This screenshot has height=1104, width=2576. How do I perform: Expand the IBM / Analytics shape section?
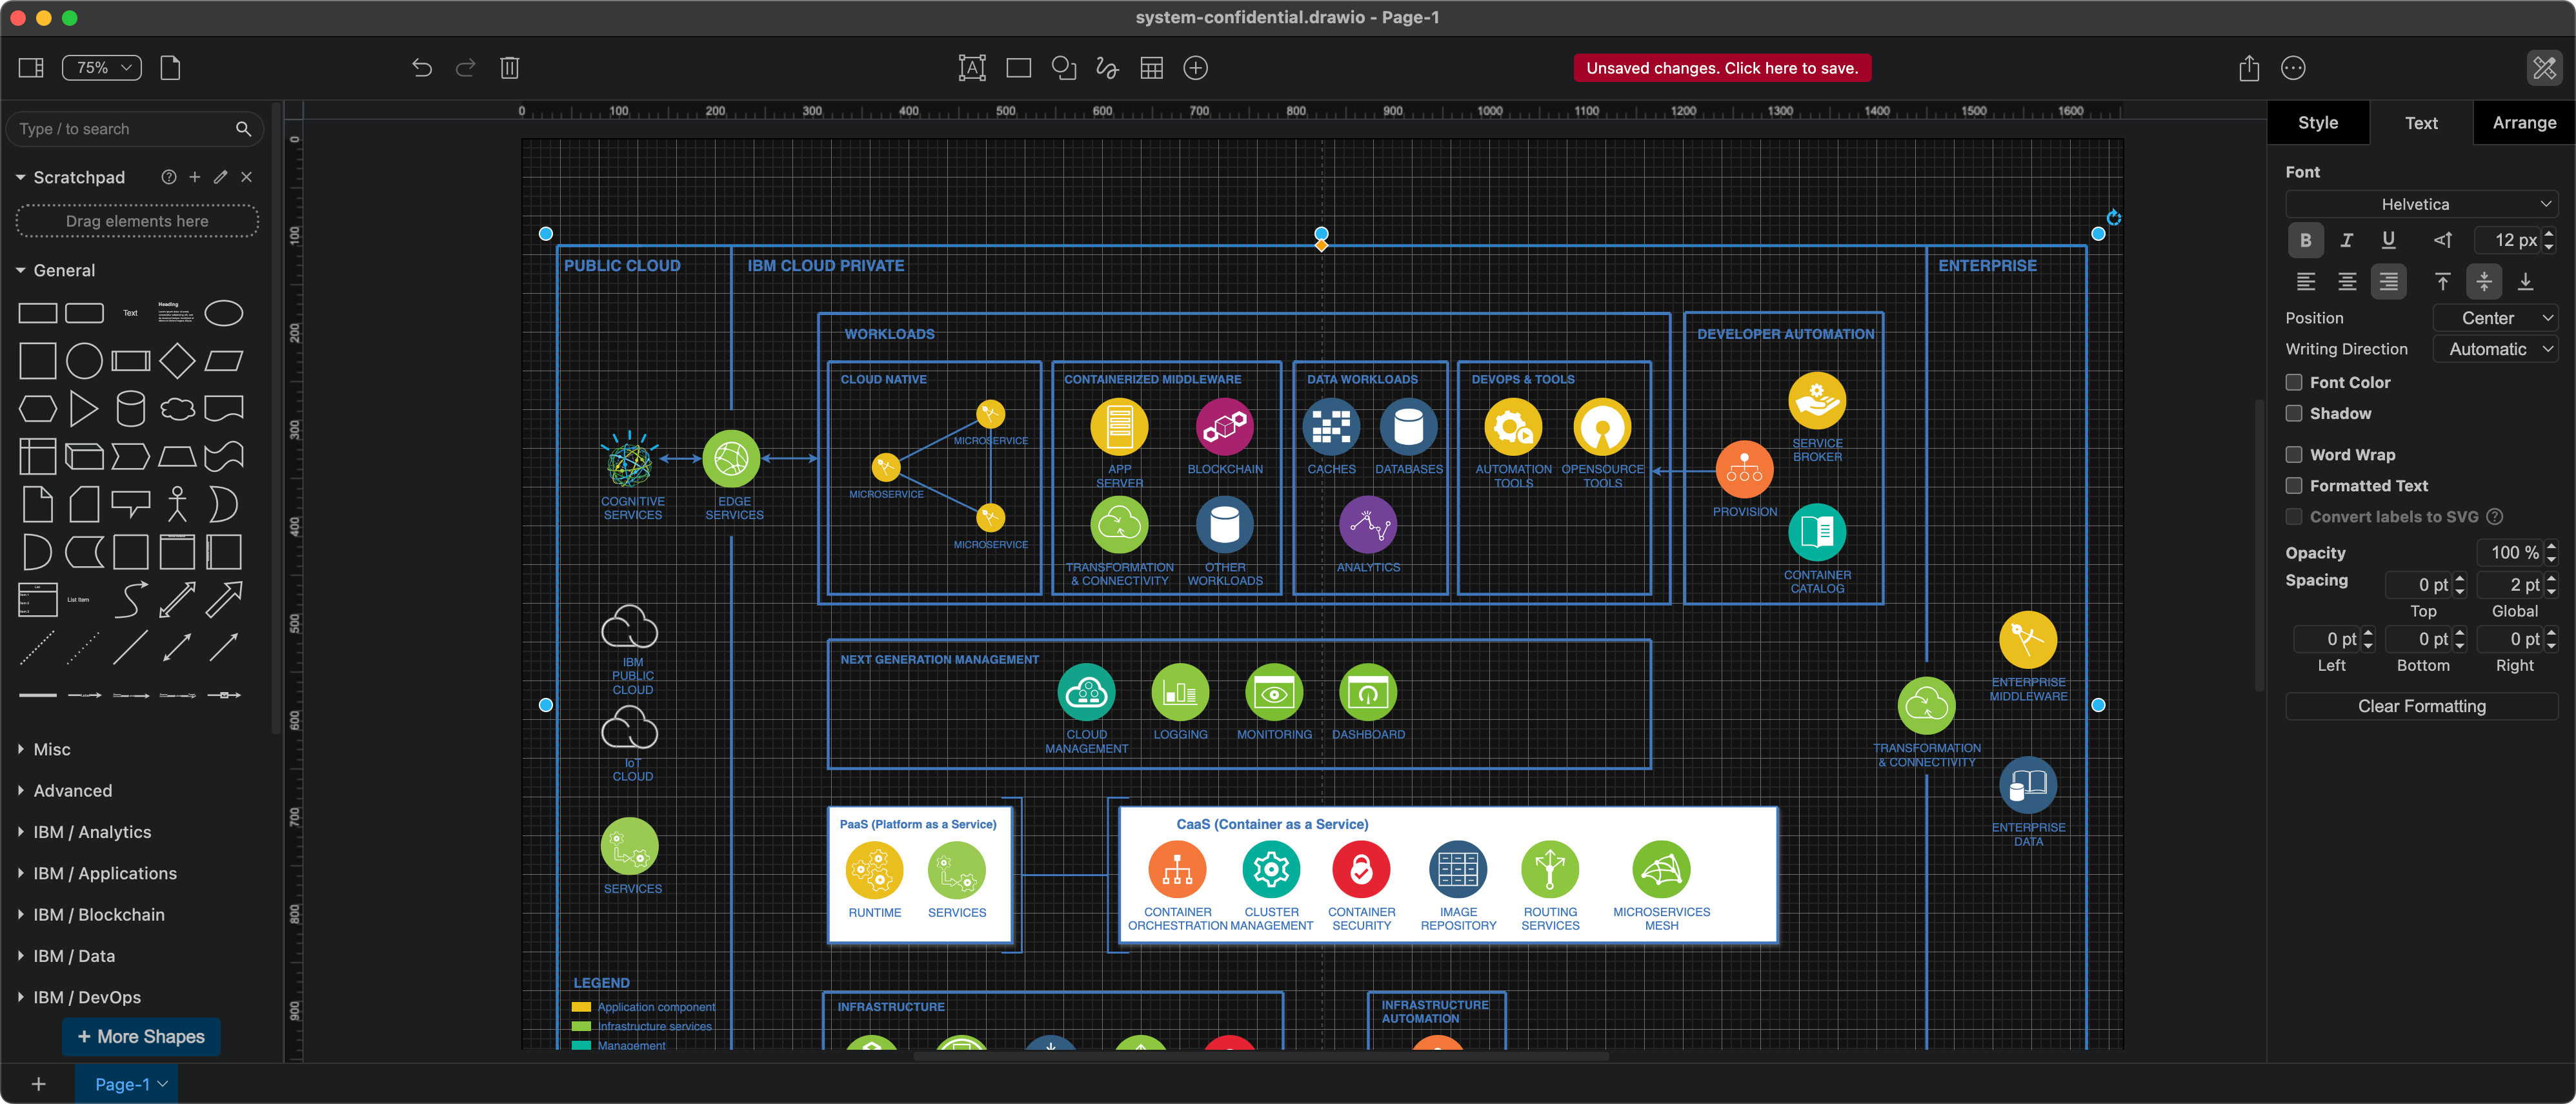click(92, 831)
